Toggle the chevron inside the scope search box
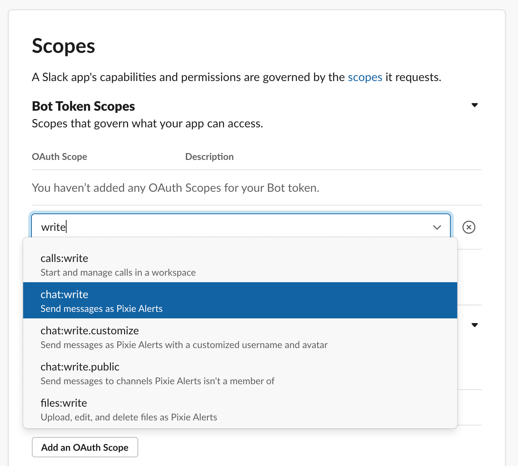Screen dimensions: 518x466 coord(437,227)
